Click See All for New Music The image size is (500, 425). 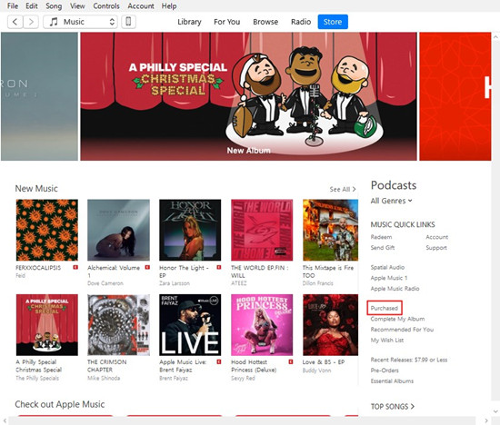pos(343,189)
